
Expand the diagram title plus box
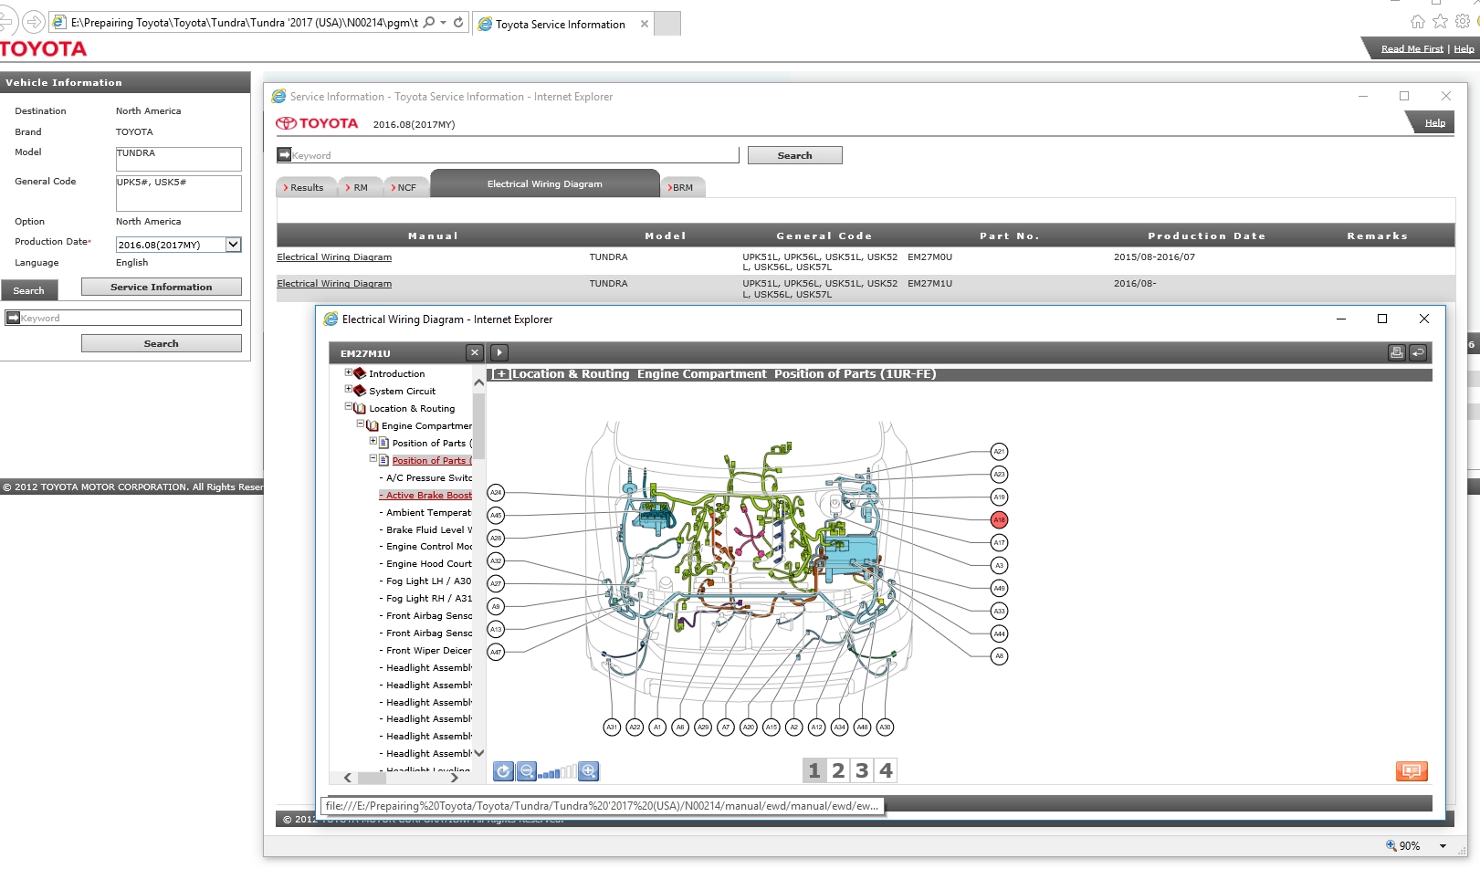tap(501, 374)
